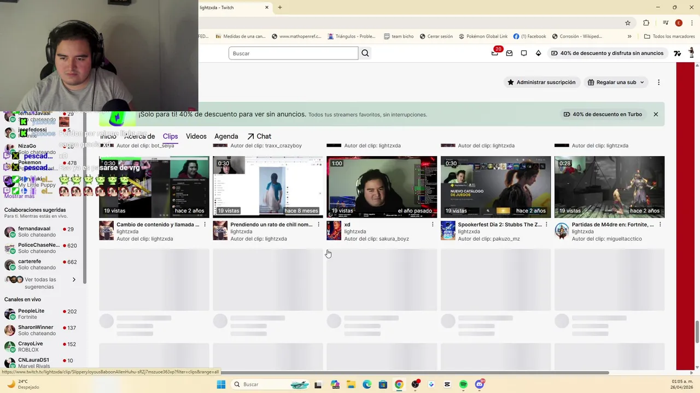The height and width of the screenshot is (393, 700).
Task: Click the Windows taskbar Buscar search box
Action: (269, 384)
